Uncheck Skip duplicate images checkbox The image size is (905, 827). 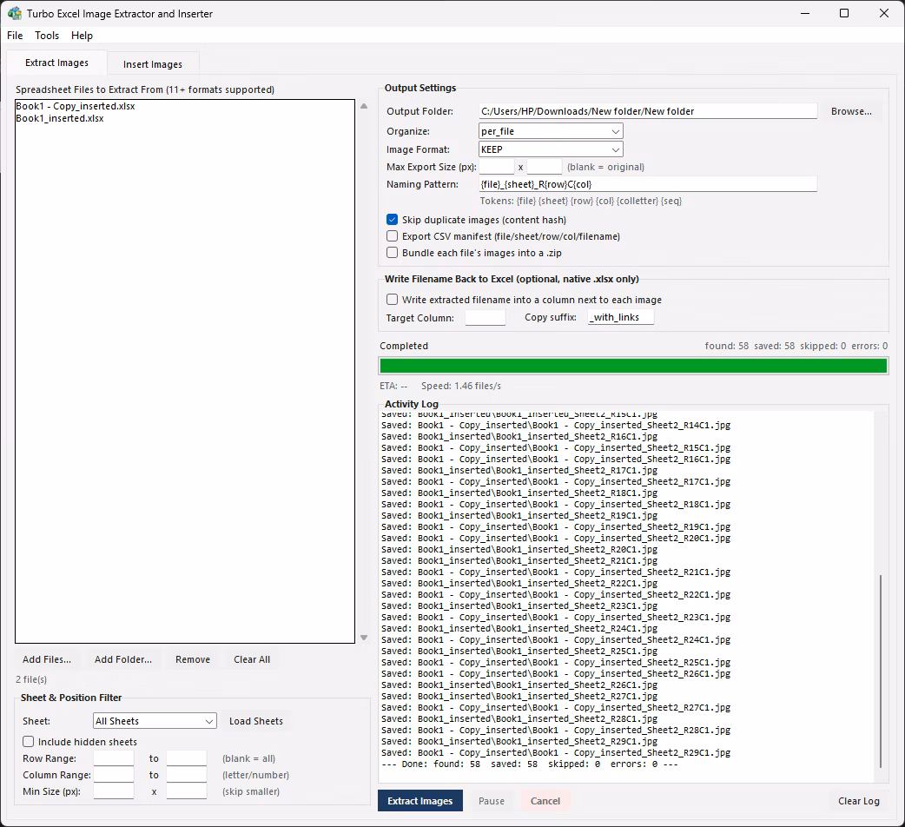point(393,220)
